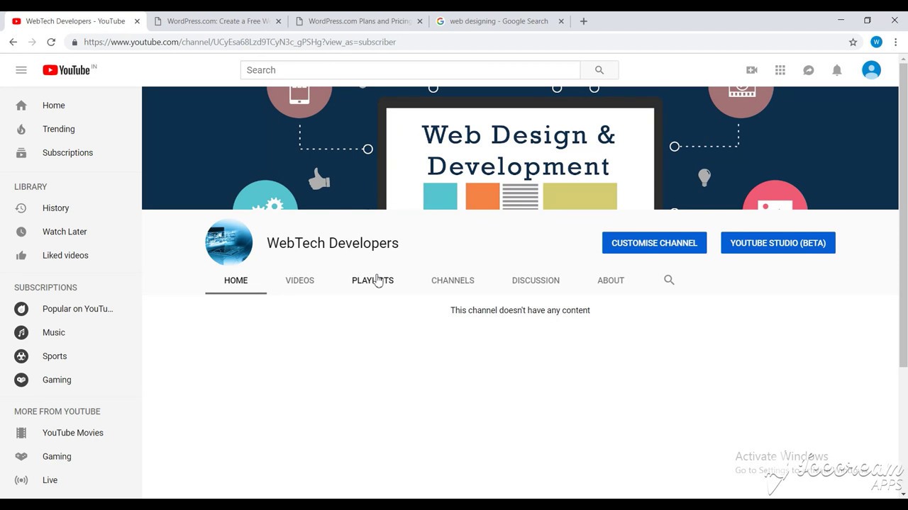
Task: Click the Subscriptions icon in sidebar
Action: [x=21, y=153]
